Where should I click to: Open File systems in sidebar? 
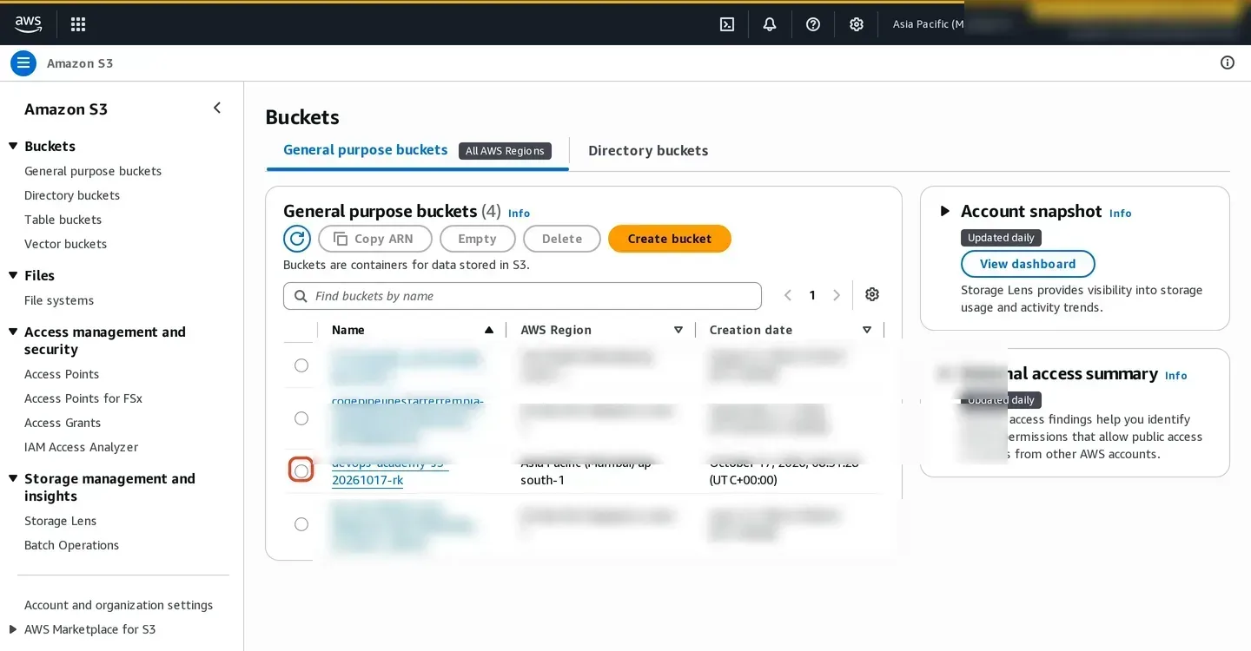click(59, 300)
